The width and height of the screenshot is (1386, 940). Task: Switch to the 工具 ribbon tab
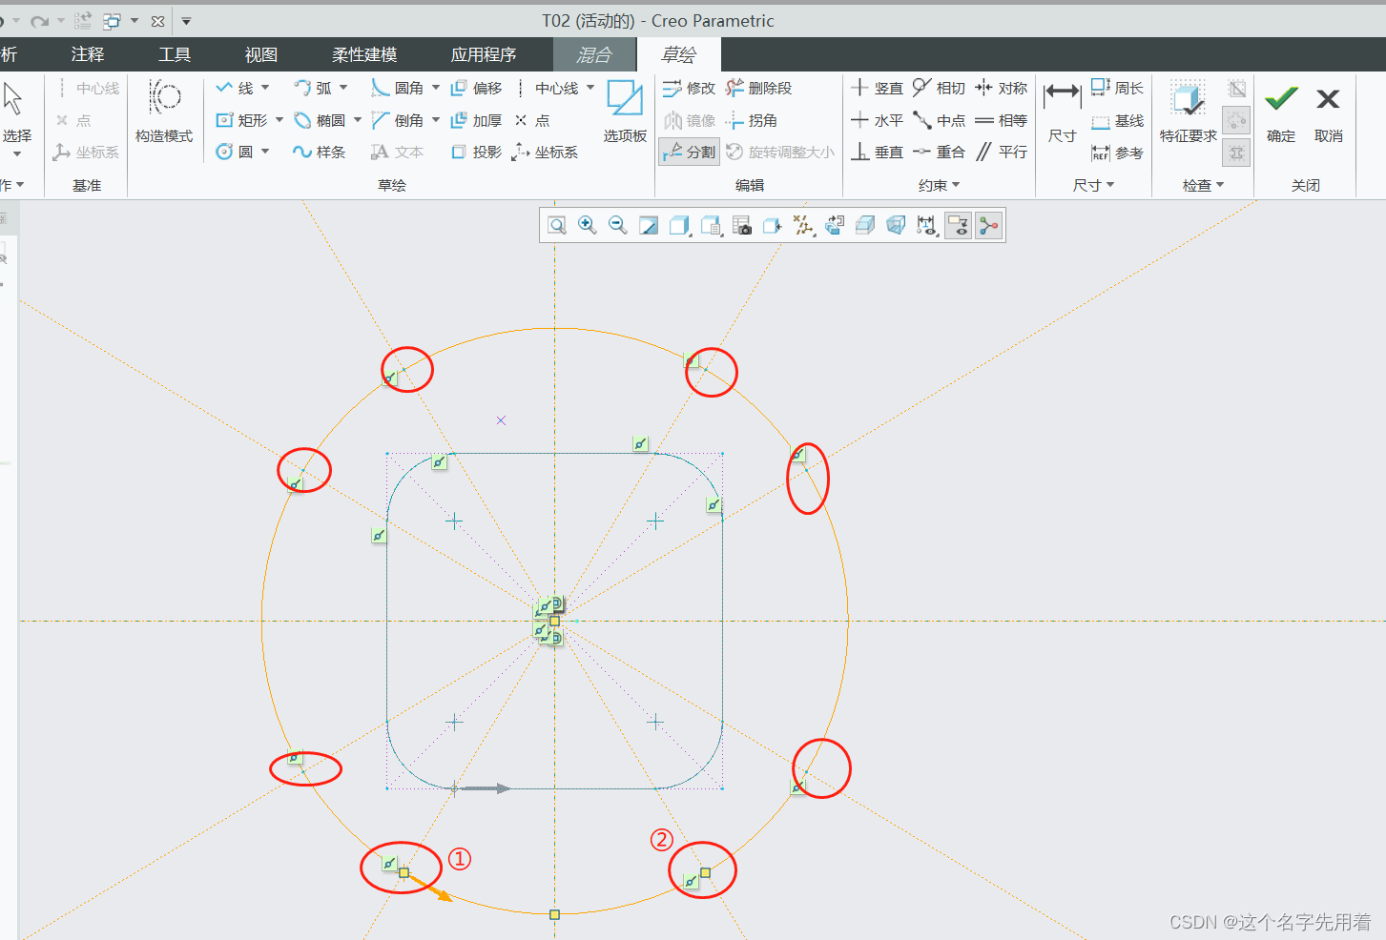tap(175, 54)
